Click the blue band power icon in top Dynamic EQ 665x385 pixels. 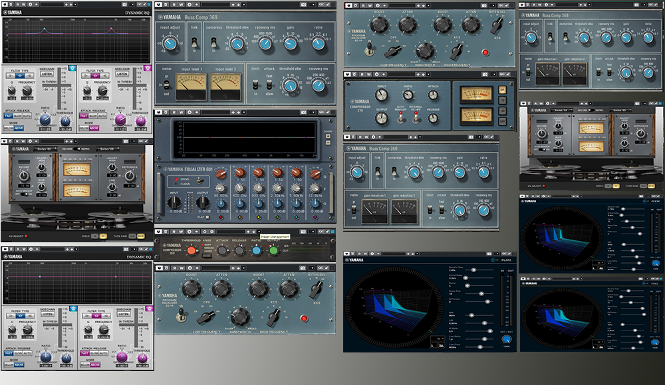[x=72, y=68]
